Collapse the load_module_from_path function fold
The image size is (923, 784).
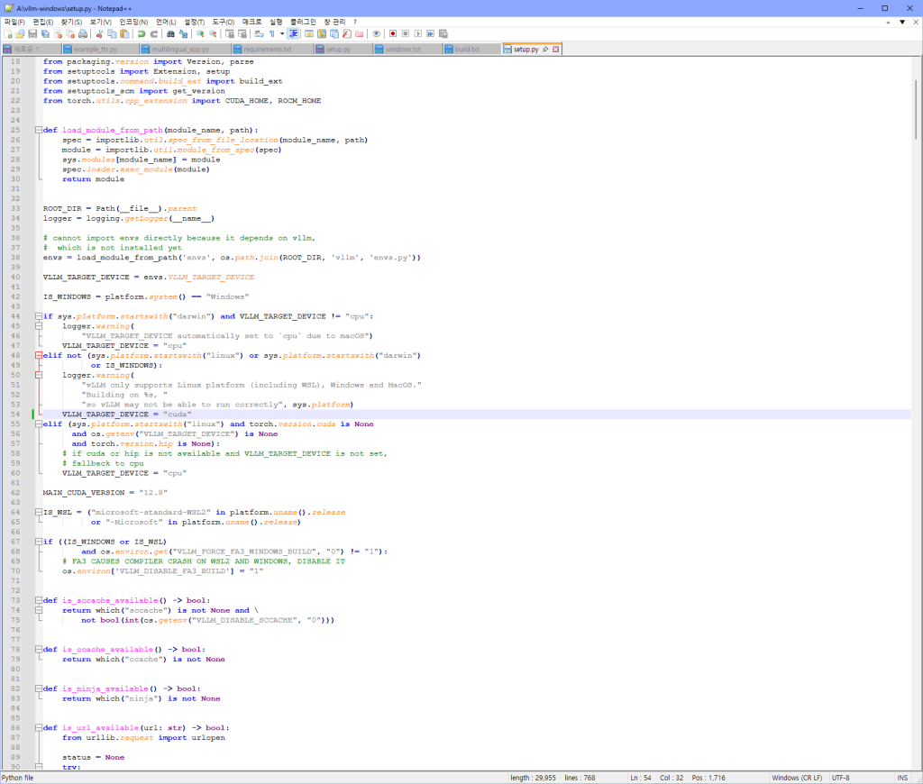click(38, 131)
